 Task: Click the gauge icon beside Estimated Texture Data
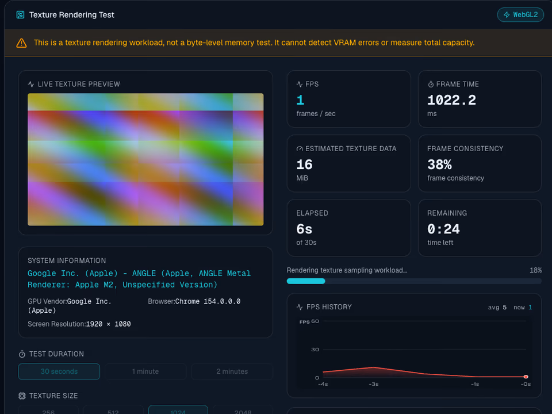point(300,149)
